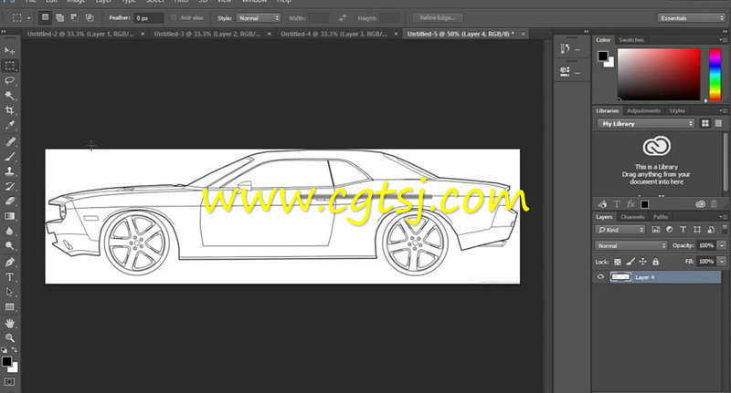Open the Swatches tab
The width and height of the screenshot is (731, 393).
[x=630, y=40]
